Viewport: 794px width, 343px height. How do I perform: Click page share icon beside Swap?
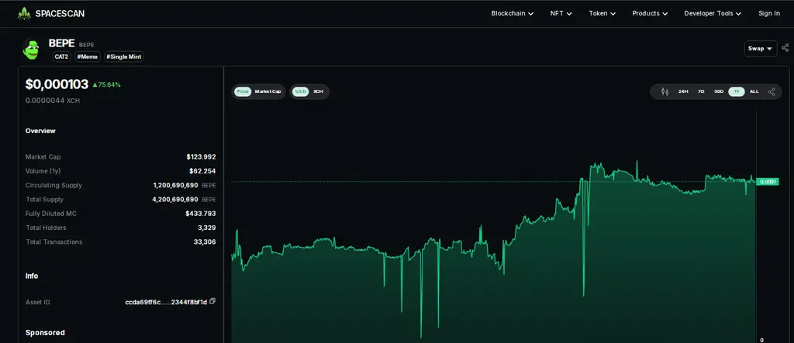click(x=785, y=48)
